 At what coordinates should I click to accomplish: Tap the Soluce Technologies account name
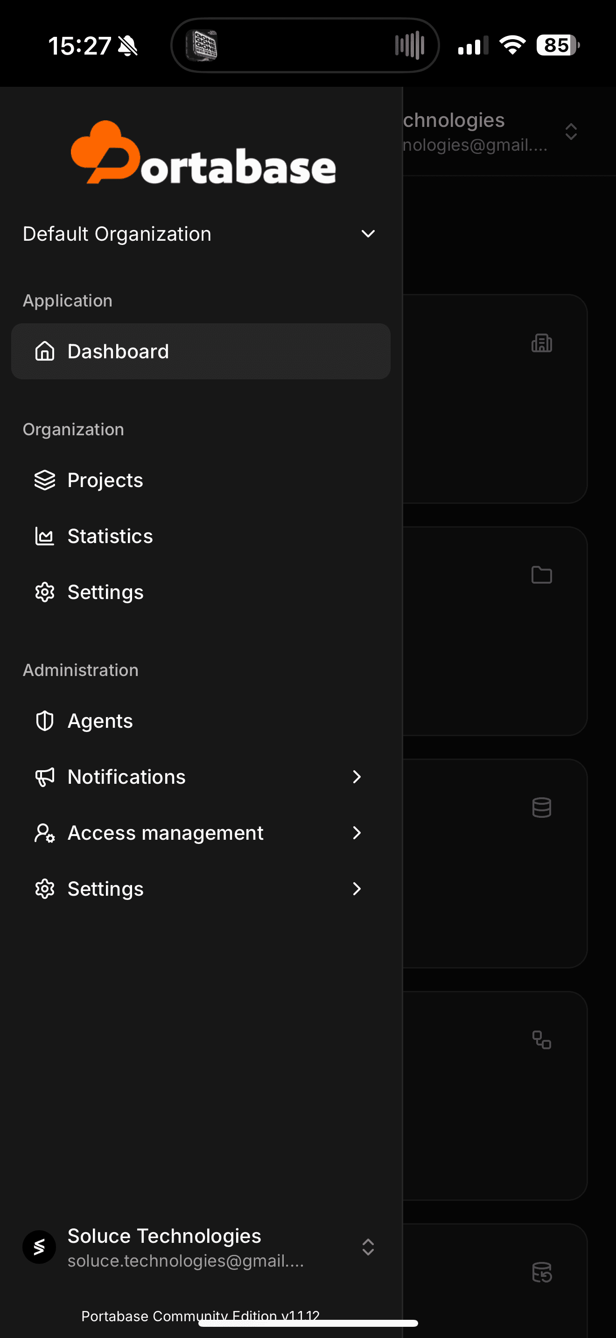164,1236
